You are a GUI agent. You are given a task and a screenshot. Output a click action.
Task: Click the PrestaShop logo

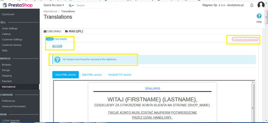coord(18,5)
